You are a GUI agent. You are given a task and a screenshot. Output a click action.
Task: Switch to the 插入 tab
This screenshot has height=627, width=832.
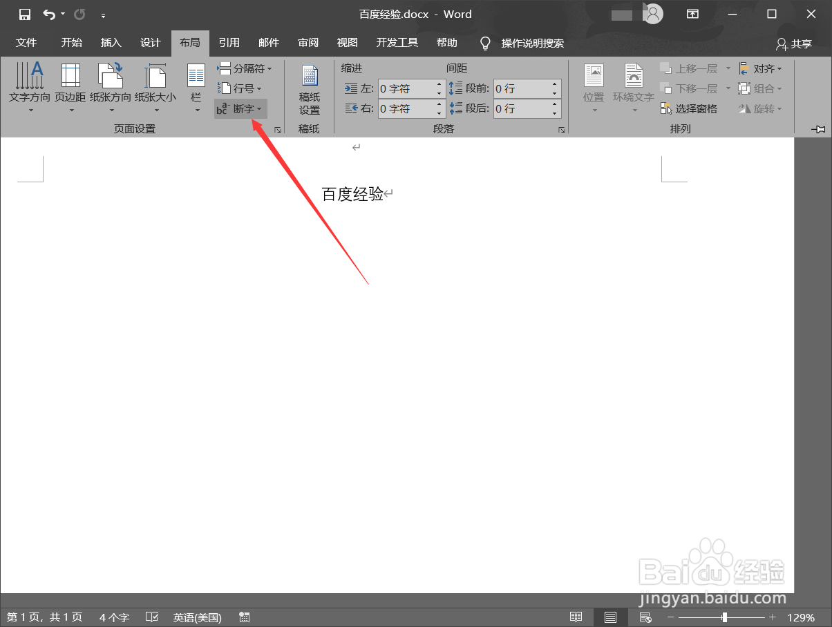[111, 43]
